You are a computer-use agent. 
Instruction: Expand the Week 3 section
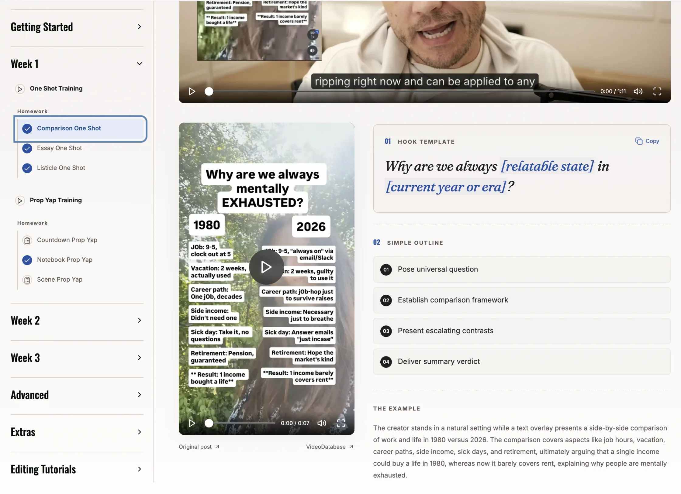click(x=139, y=358)
